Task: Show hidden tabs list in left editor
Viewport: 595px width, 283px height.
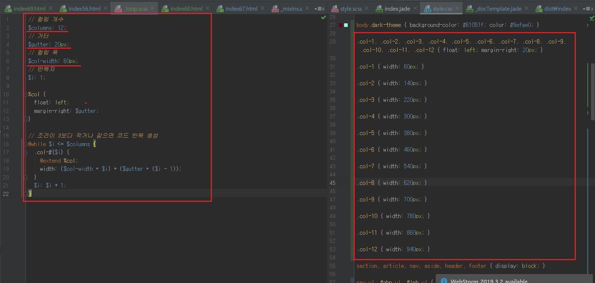Action: tap(319, 8)
